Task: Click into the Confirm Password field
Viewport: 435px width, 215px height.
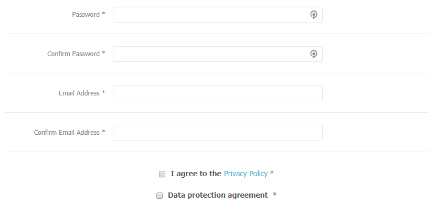Action: [210, 54]
